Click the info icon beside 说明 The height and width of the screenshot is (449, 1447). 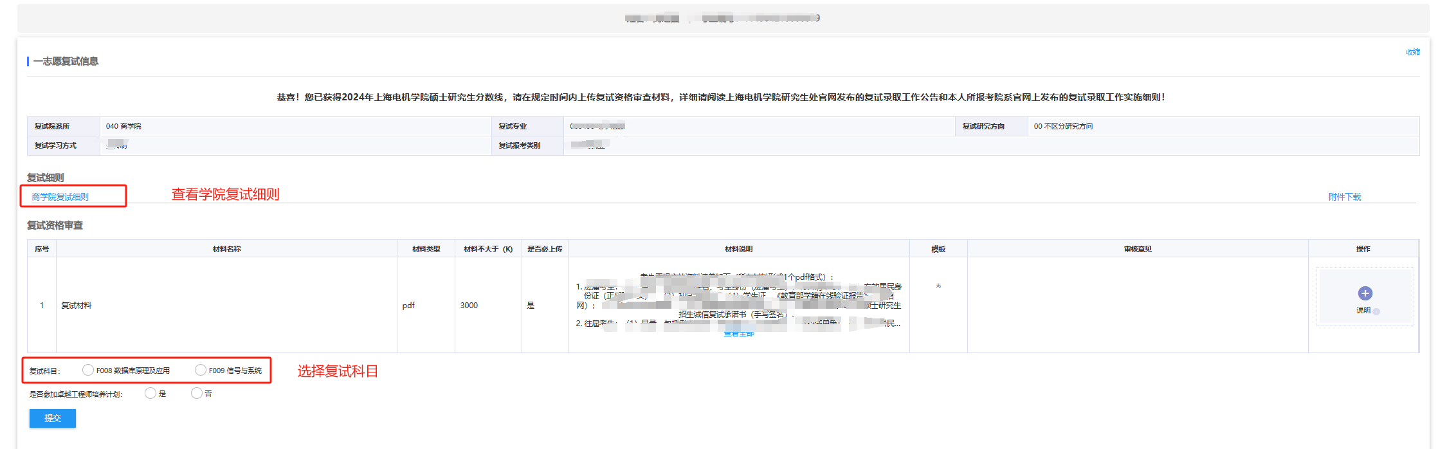coord(1376,311)
